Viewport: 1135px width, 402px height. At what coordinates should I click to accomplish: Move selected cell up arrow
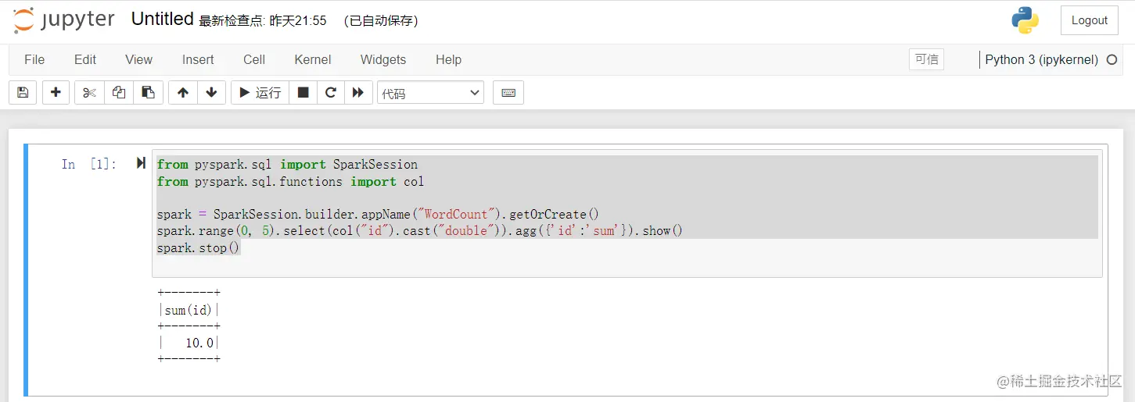(183, 93)
